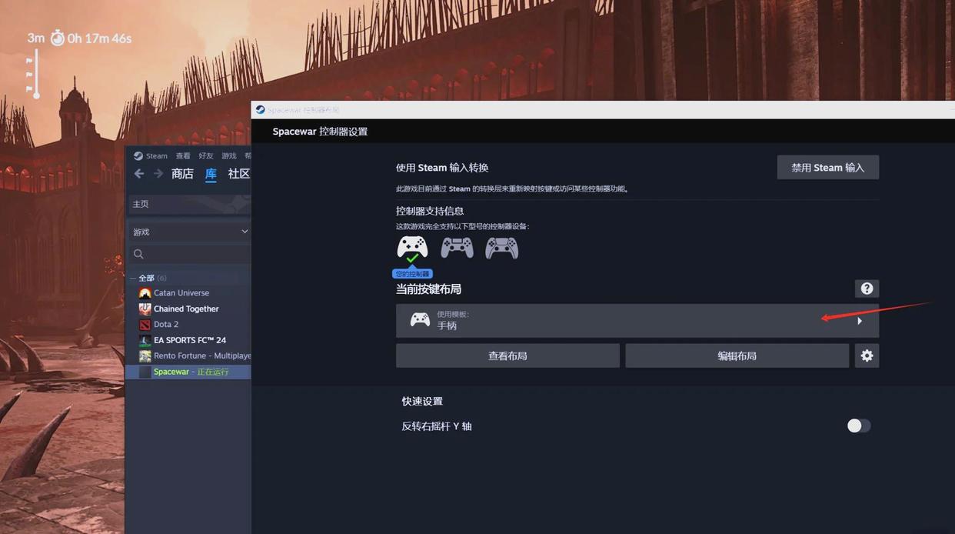Click the 0h 17m 46s timer text
955x534 pixels.
point(99,38)
